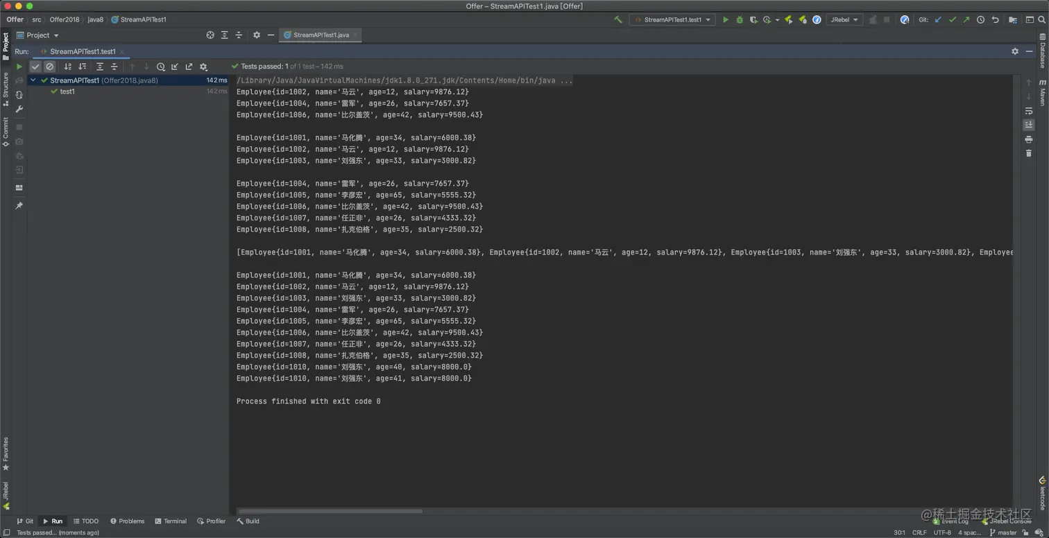Open the Project view dropdown
The image size is (1049, 538).
(x=37, y=35)
